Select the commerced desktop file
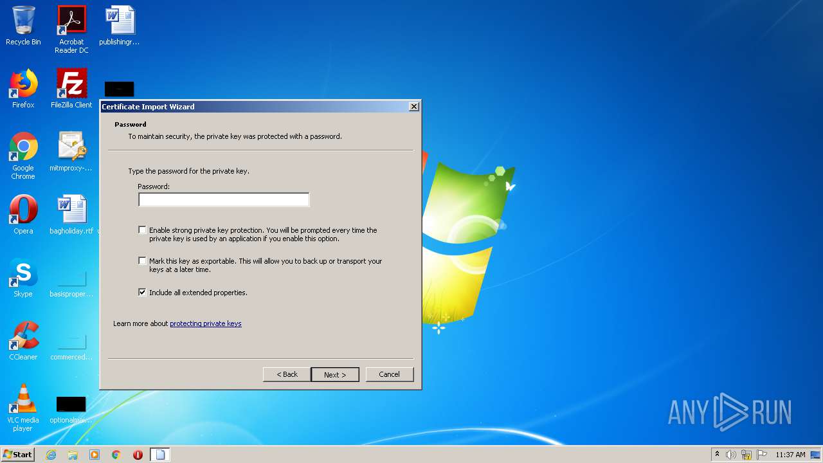Screen dimensions: 823x463 pos(71,345)
